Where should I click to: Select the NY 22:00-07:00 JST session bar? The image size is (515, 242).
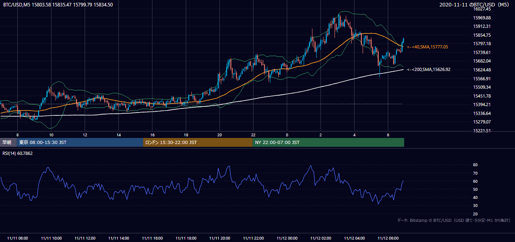pyautogui.click(x=328, y=142)
